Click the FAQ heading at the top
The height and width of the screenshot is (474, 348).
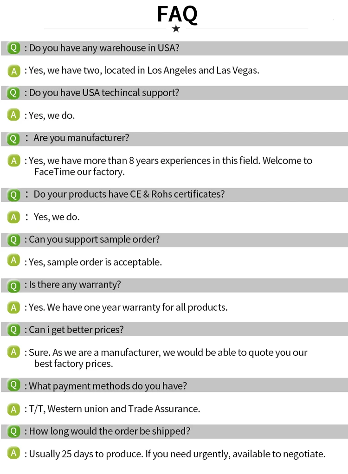coord(177,14)
